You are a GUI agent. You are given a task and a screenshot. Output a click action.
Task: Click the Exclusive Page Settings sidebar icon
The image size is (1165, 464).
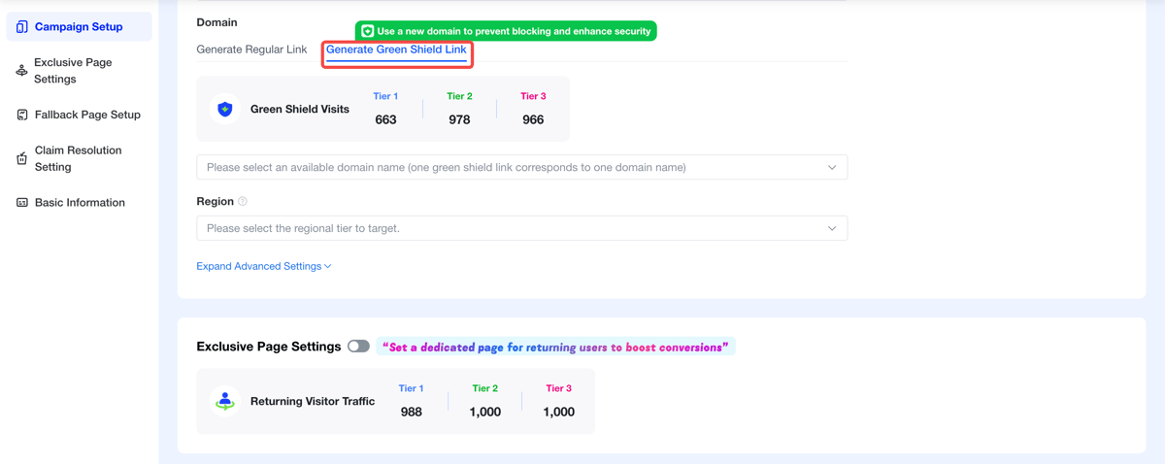click(21, 71)
